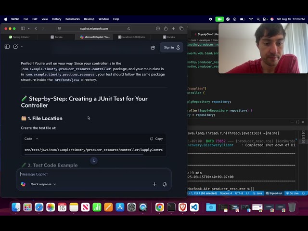Image resolution: width=308 pixels, height=231 pixels.
Task: Open App Store from the Dock
Action: [120, 207]
